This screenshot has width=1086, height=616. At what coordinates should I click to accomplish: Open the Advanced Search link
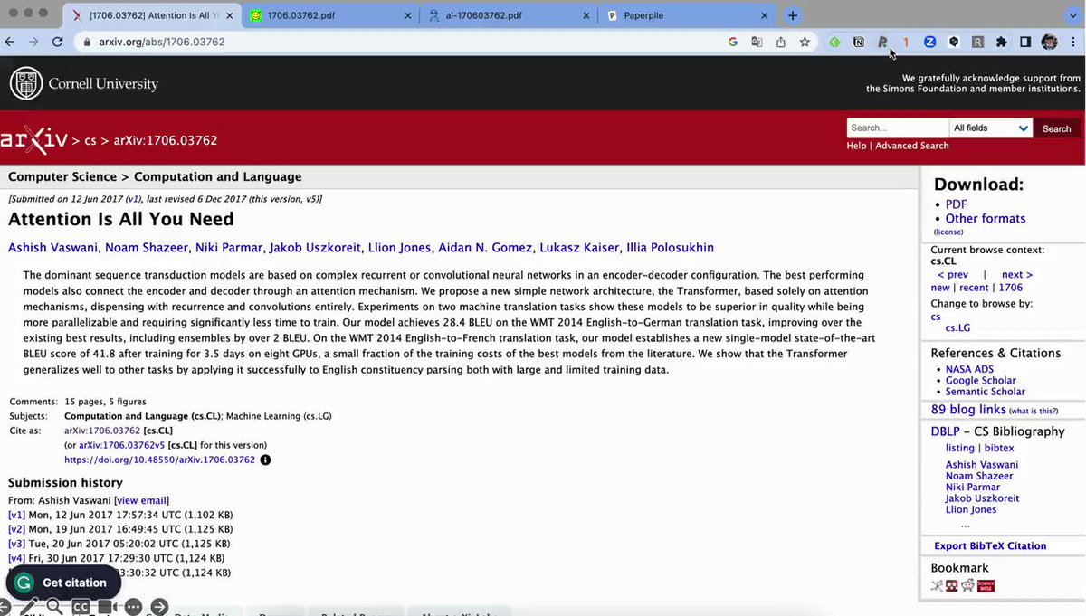[912, 146]
